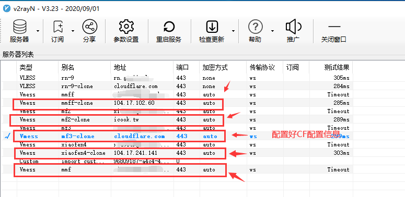The width and height of the screenshot is (405, 197).
Task: Click the 303ms test result
Action: pos(341,153)
